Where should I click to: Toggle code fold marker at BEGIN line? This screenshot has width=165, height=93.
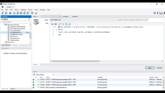pyautogui.click(x=57, y=29)
